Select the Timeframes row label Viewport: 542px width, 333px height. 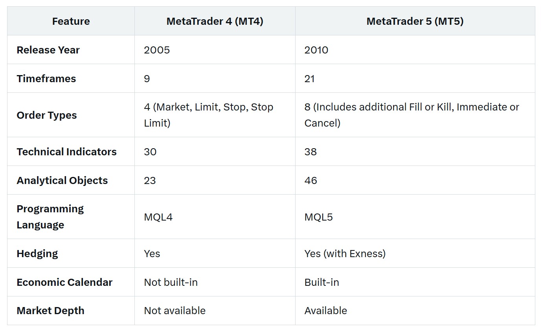tap(46, 79)
